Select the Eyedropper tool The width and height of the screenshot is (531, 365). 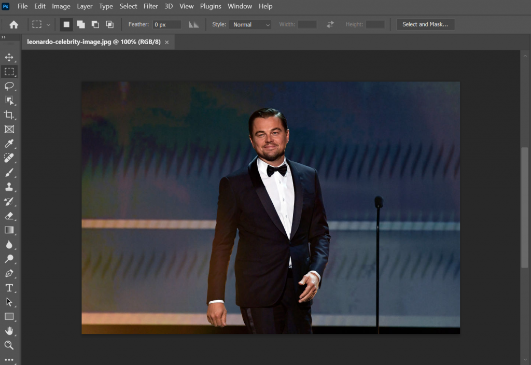(9, 144)
